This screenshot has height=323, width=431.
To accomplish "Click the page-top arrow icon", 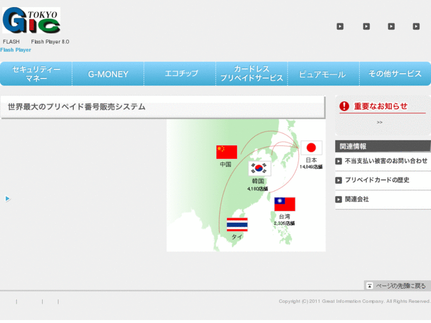I will pos(370,286).
